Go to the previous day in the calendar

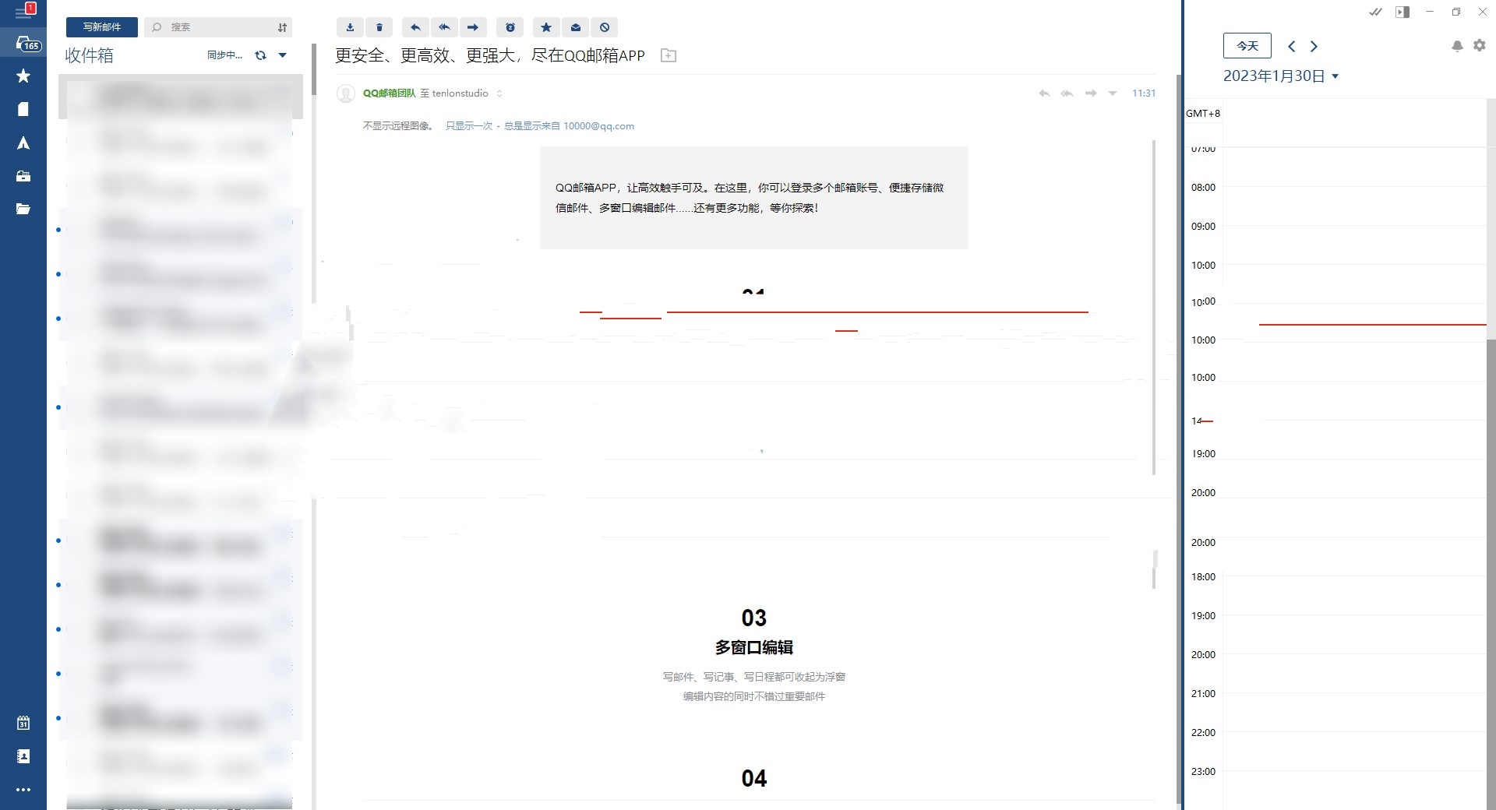tap(1292, 46)
